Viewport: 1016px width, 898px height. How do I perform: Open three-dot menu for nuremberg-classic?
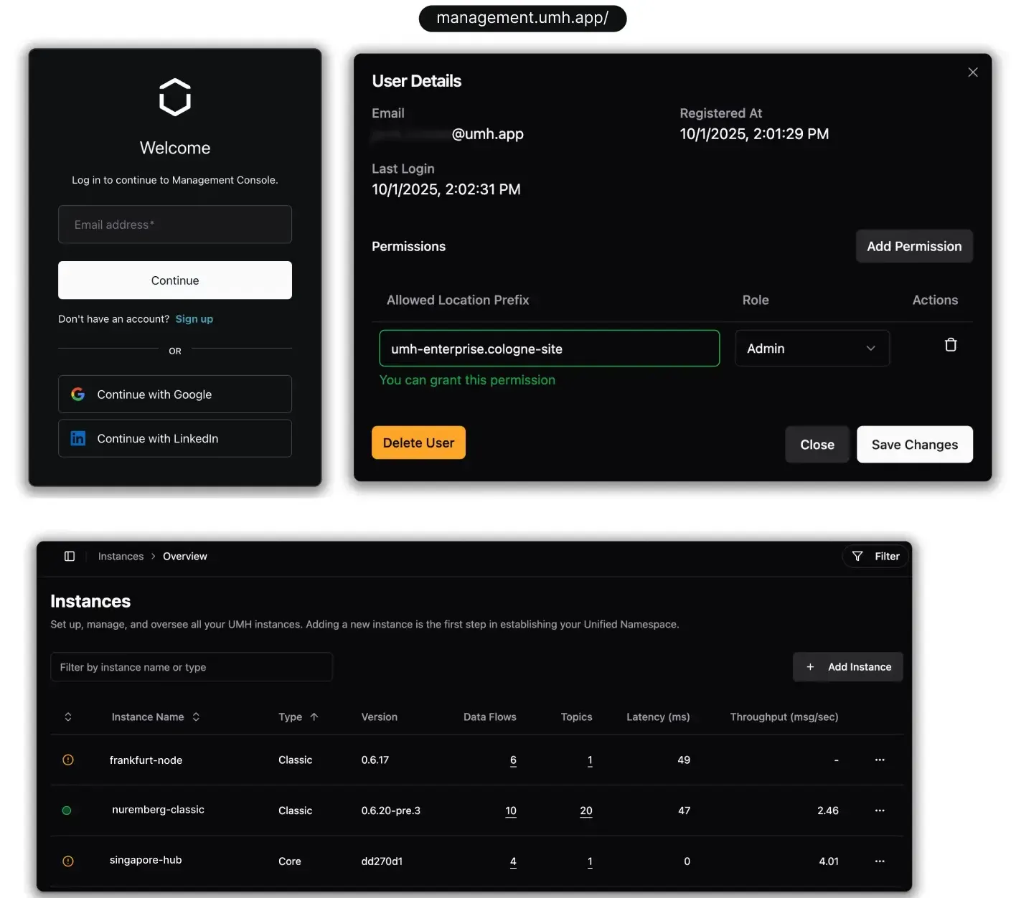click(880, 810)
